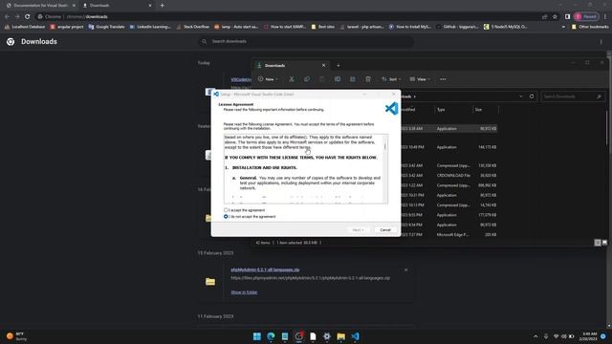This screenshot has width=612, height=344.
Task: Click the share page icon in address bar
Action: [544, 17]
